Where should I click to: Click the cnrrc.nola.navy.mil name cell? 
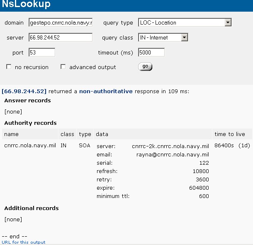tap(30, 146)
